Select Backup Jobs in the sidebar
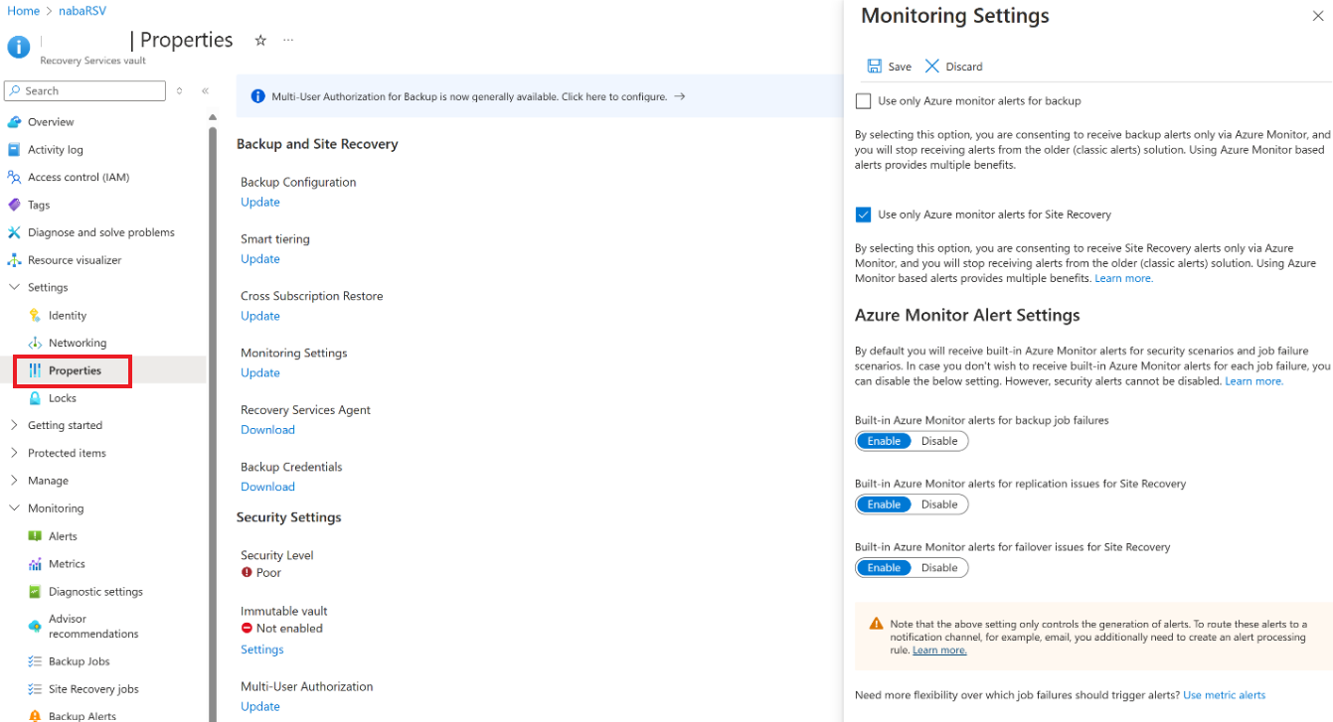 tap(79, 661)
